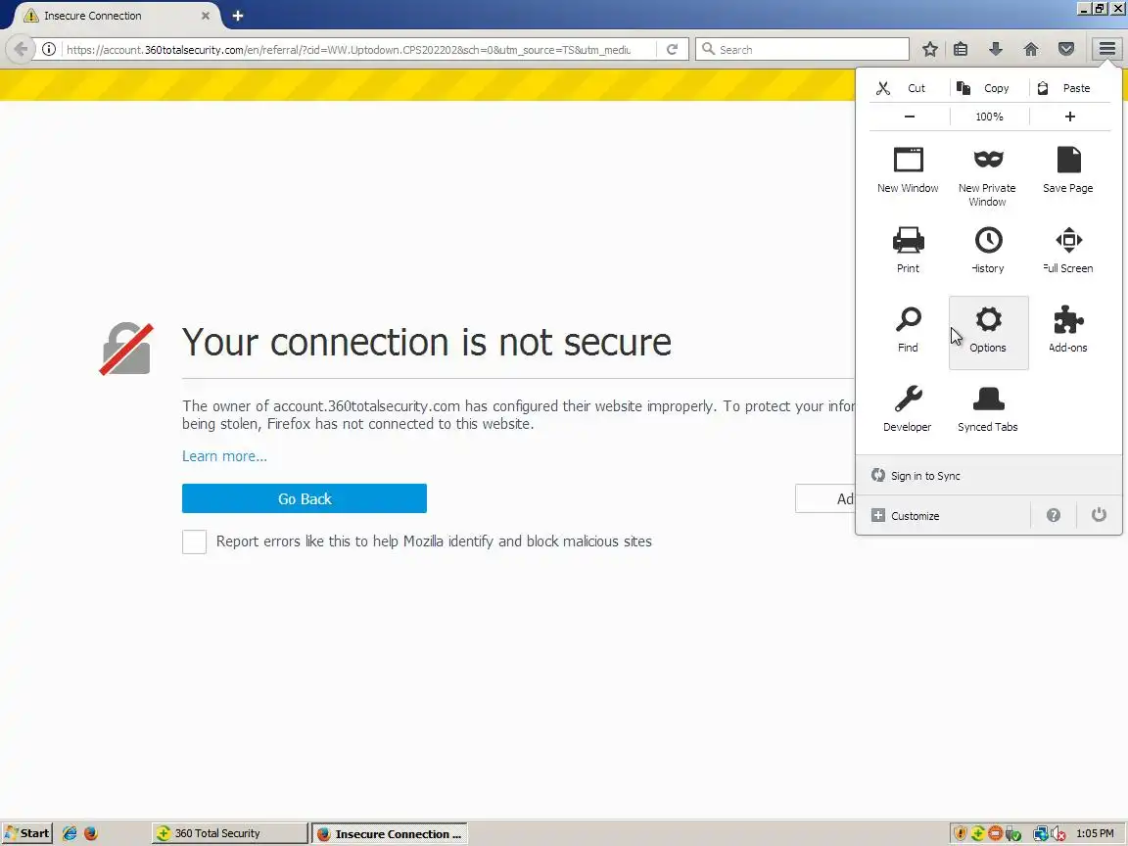The height and width of the screenshot is (846, 1128).
Task: Click Paste in the edit controls
Action: click(x=1069, y=88)
